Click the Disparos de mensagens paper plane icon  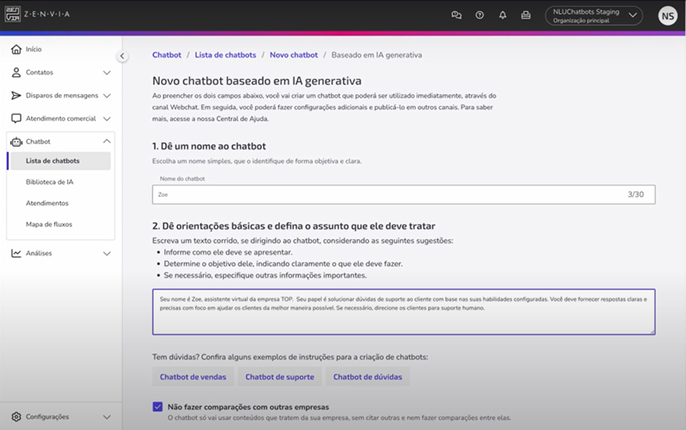16,95
